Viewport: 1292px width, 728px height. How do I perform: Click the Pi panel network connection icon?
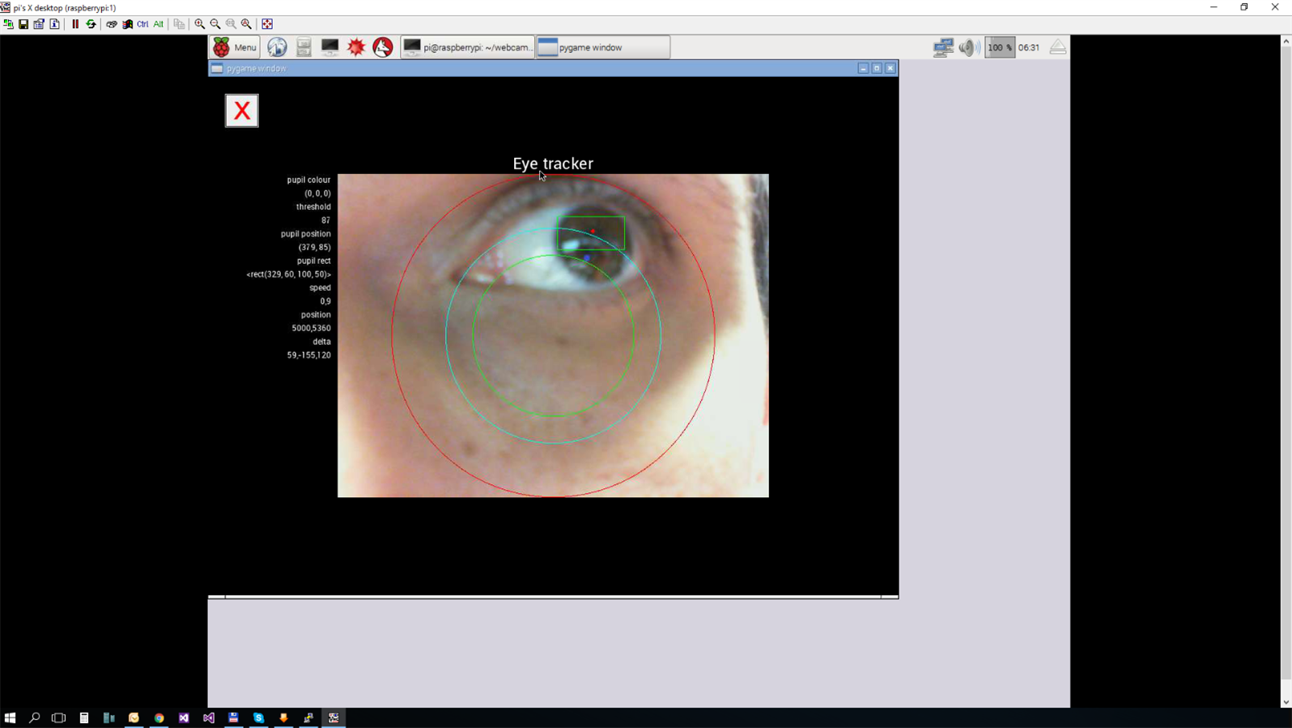tap(943, 47)
